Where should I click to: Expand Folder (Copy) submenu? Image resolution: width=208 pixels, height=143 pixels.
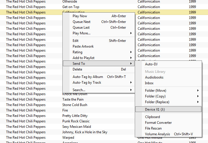(168, 96)
